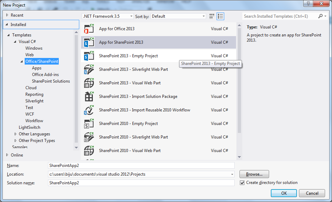Click the SharePoint 2010 Silverlight Web Part icon
Screen dimensions: 332x202
89,137
